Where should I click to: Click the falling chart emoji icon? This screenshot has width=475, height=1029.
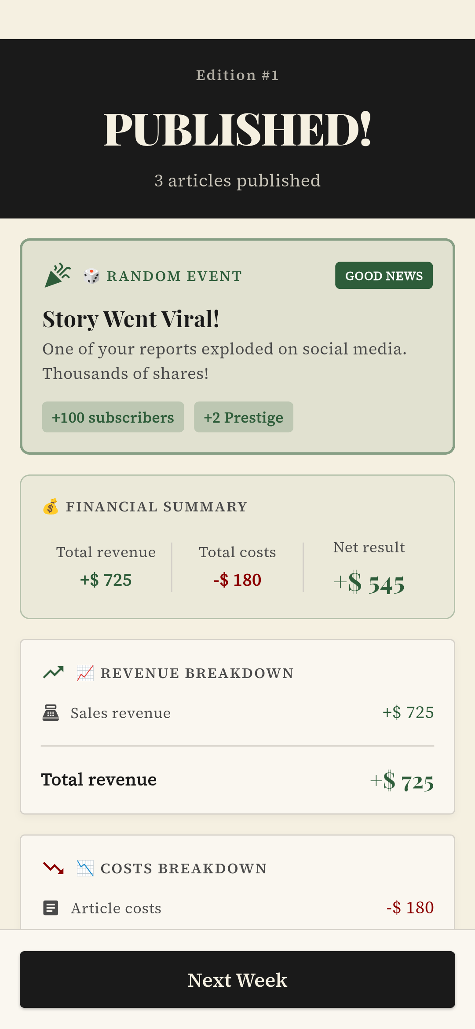point(85,868)
